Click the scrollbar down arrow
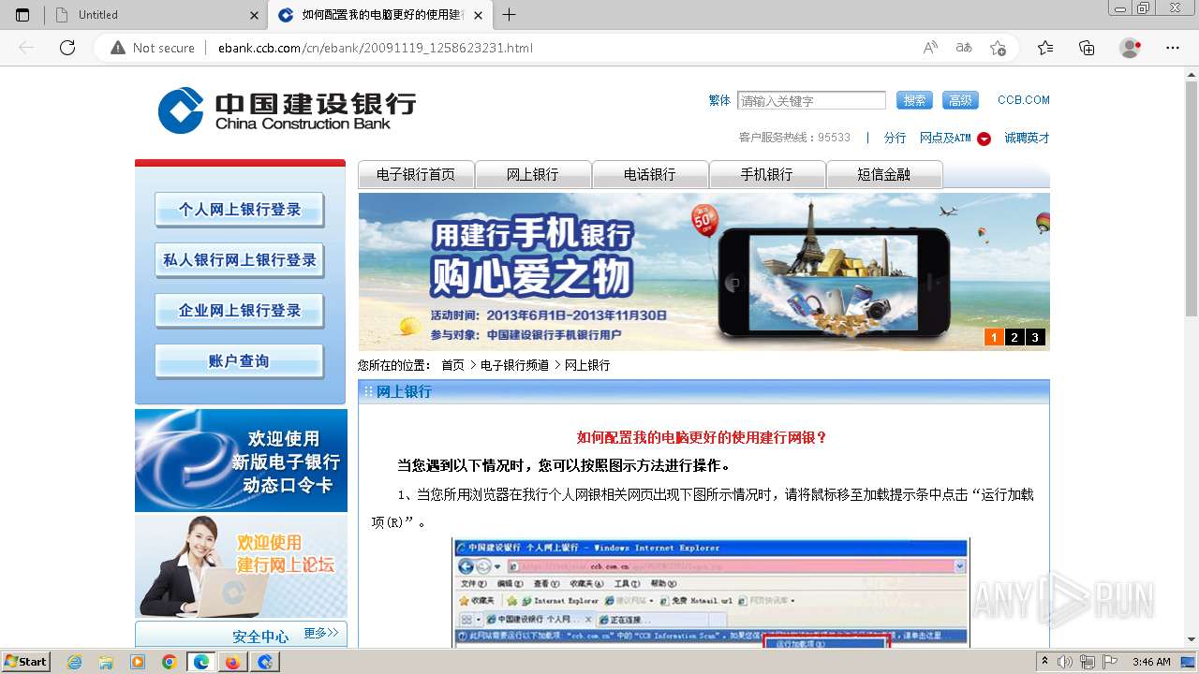The image size is (1199, 674). tap(1191, 639)
